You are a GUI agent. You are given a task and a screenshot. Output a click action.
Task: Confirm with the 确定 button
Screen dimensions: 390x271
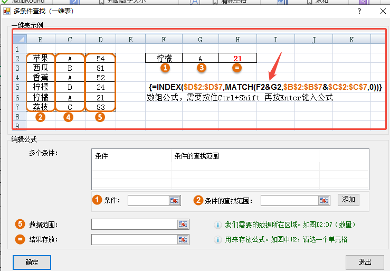tap(32, 262)
